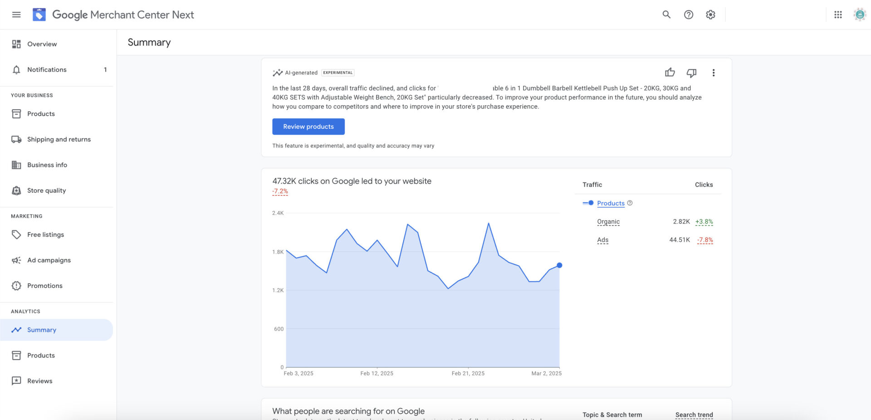
Task: Click the +3.8% organic change value
Action: point(704,222)
